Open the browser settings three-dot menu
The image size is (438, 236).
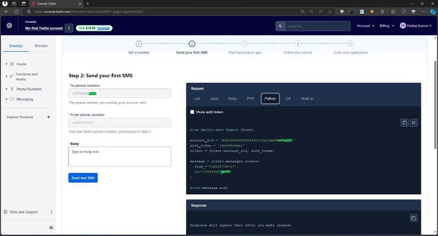(424, 11)
